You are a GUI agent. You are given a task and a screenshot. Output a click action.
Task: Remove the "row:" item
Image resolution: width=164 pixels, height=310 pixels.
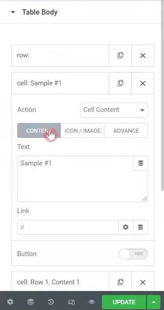coord(143,56)
